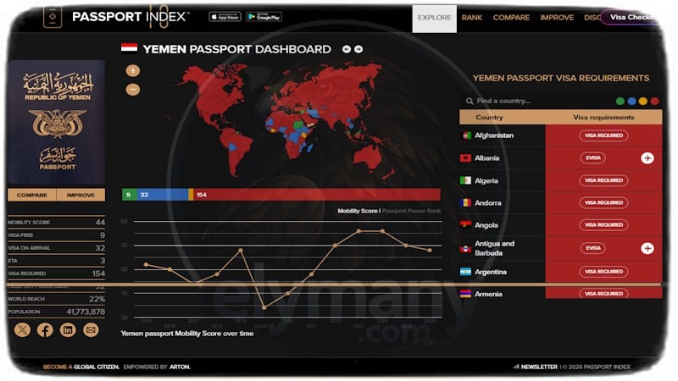The height and width of the screenshot is (381, 678).
Task: Share the dashboard on Facebook
Action: 45,330
